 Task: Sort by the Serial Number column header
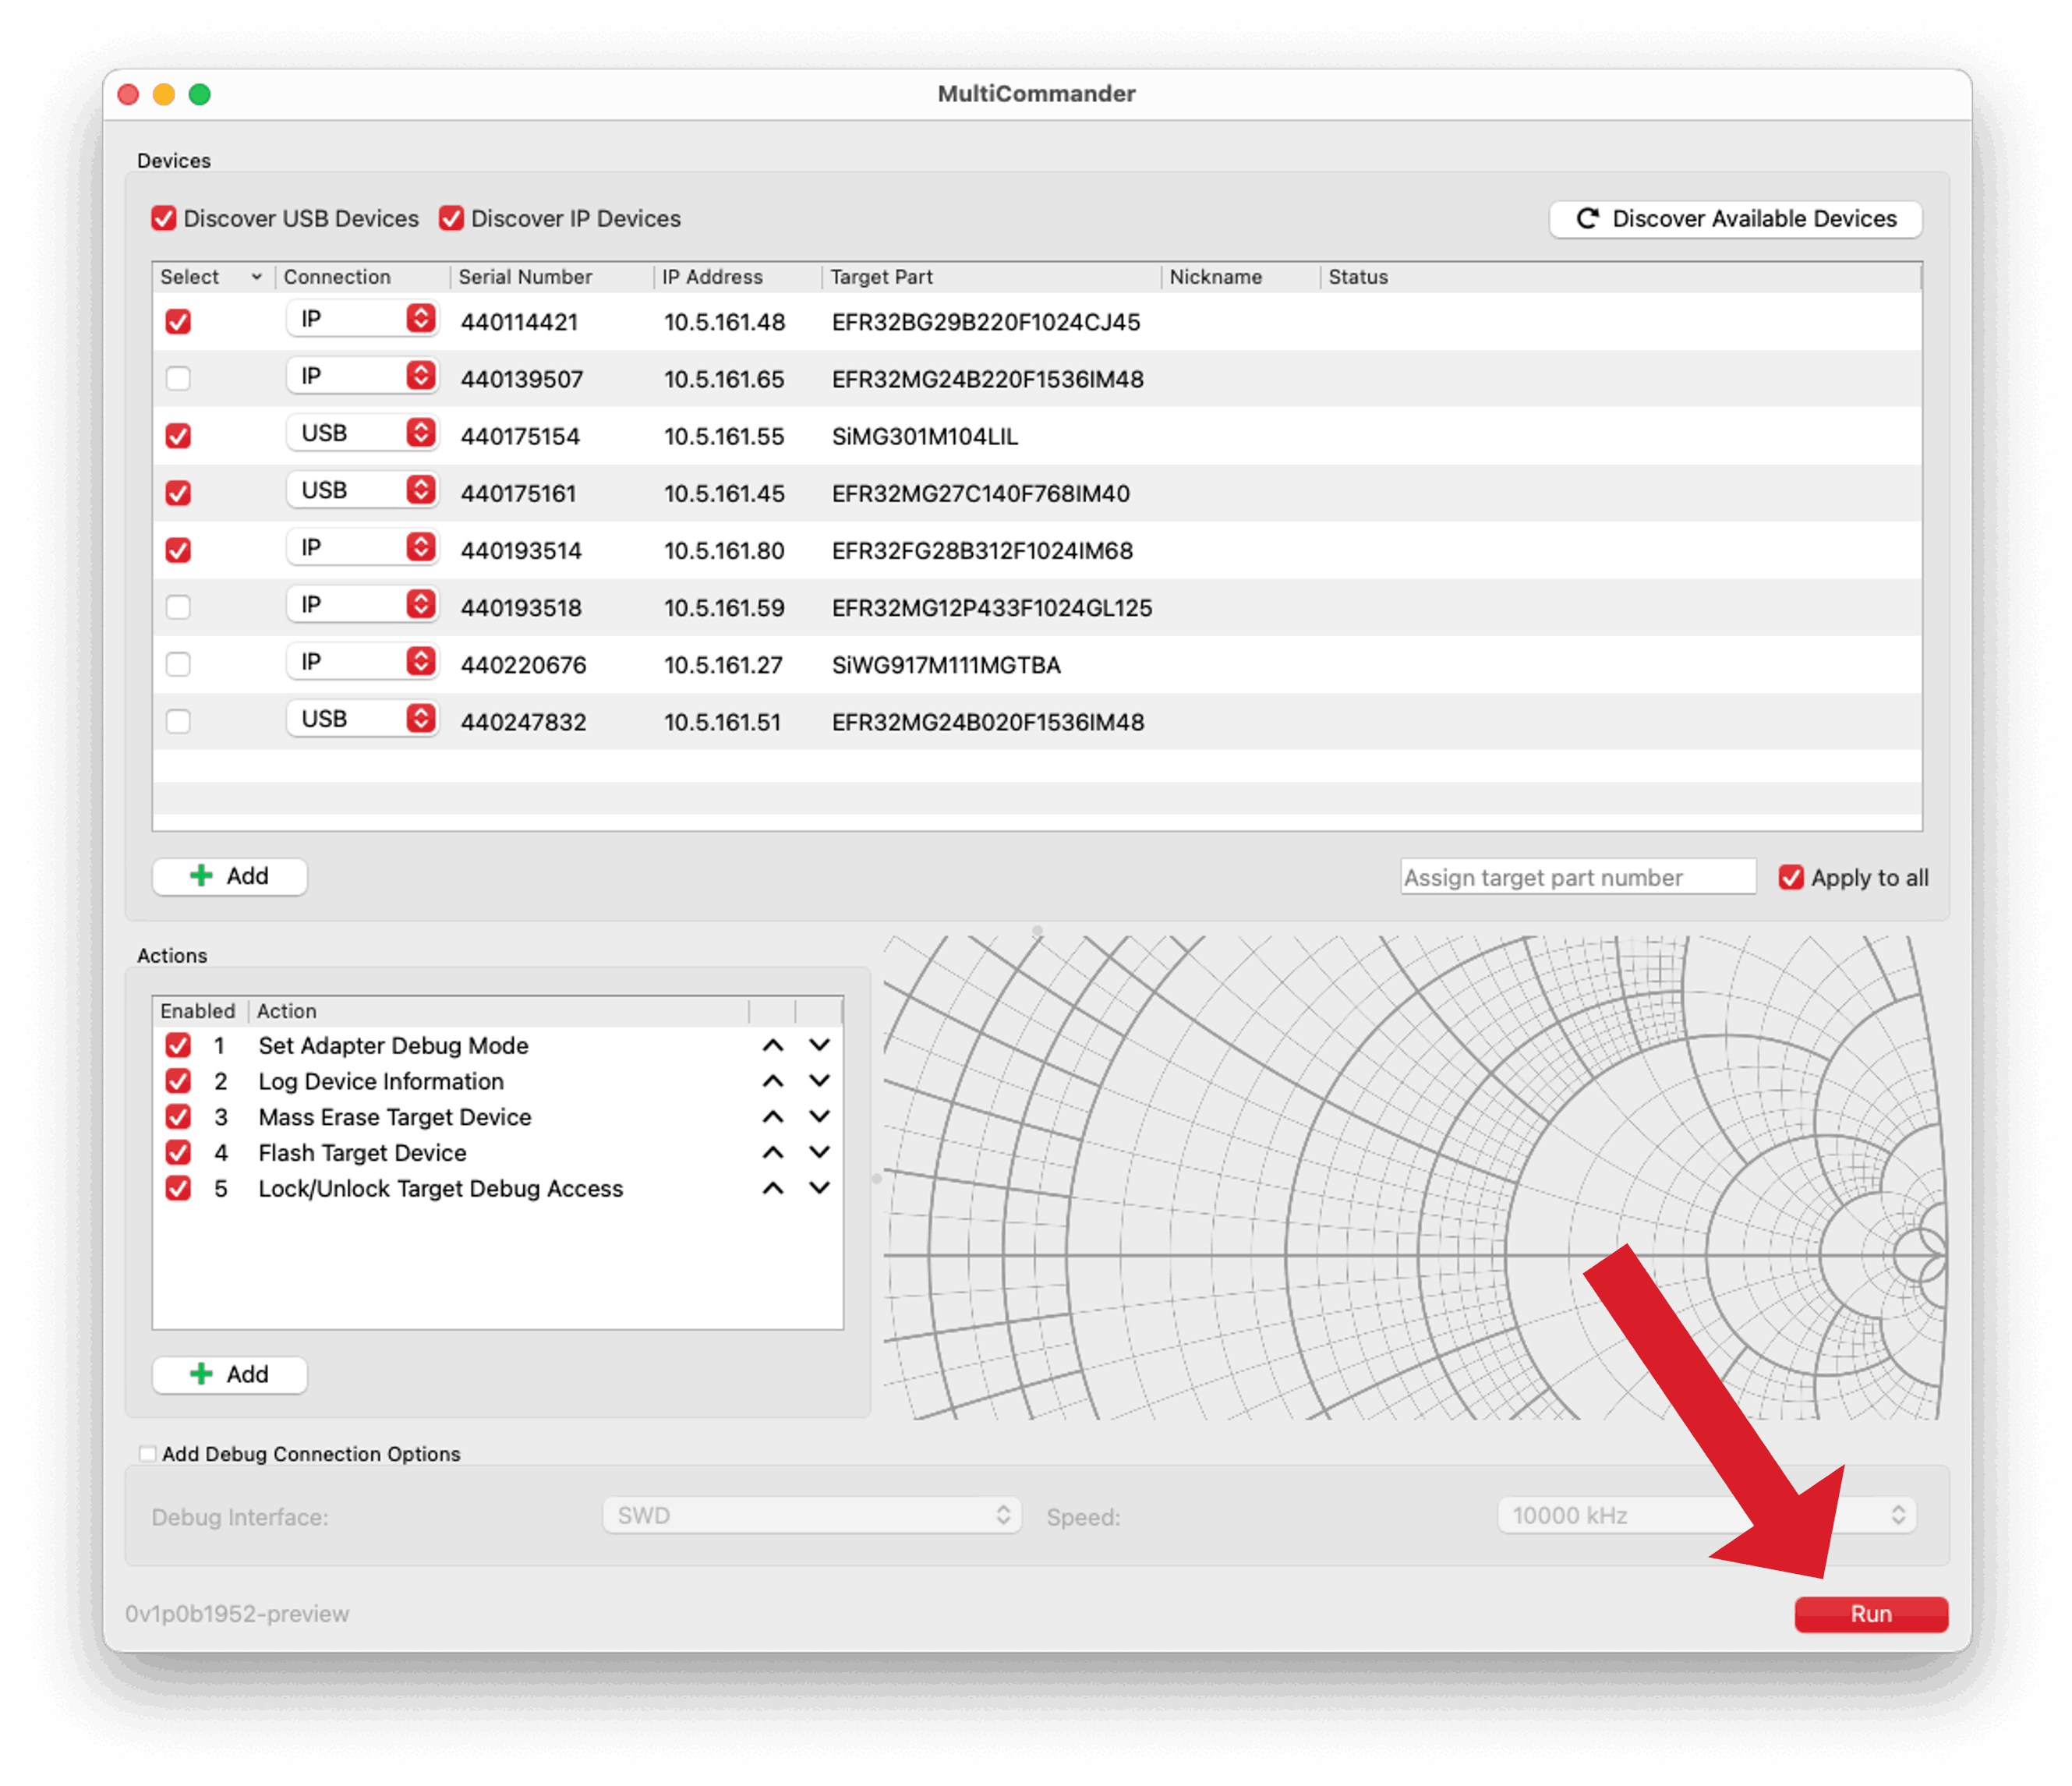pyautogui.click(x=525, y=277)
